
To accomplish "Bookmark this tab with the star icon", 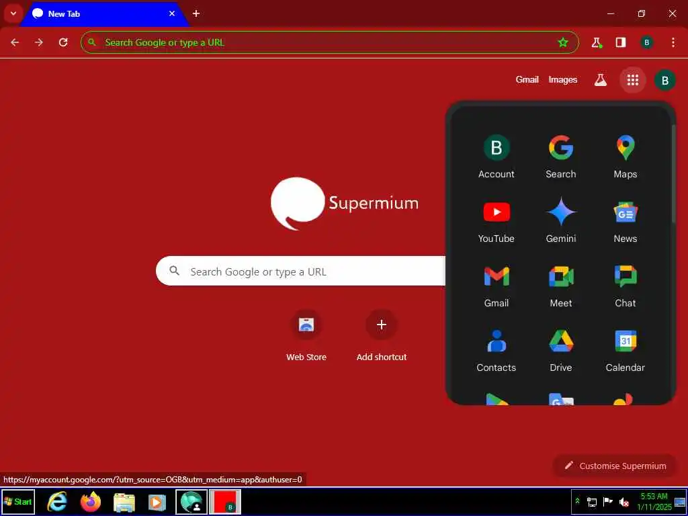I will pyautogui.click(x=562, y=42).
